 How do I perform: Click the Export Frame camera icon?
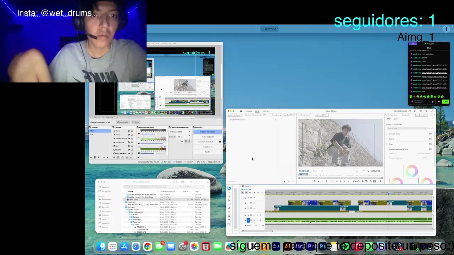pos(362,181)
